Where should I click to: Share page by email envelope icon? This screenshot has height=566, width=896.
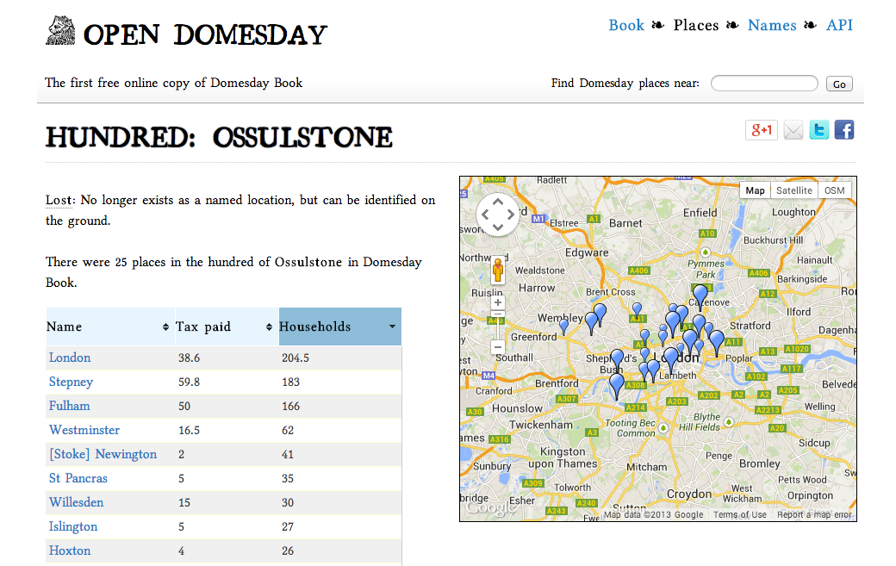pos(793,130)
